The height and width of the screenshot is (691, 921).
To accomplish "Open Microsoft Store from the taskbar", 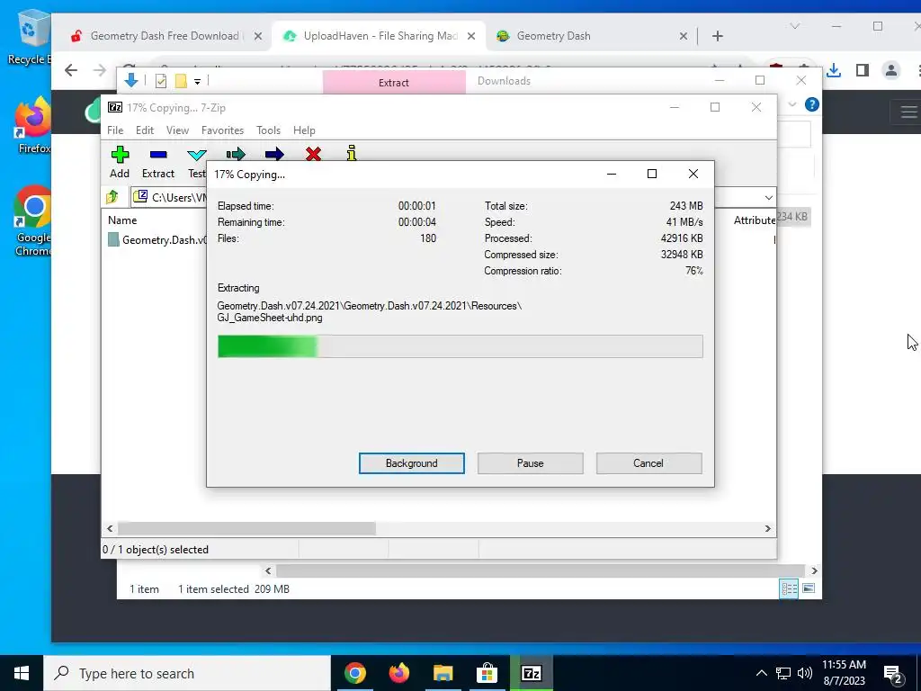I will click(x=487, y=673).
